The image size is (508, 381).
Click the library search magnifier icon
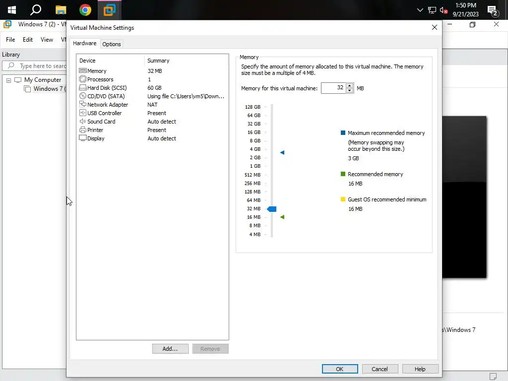(x=11, y=66)
